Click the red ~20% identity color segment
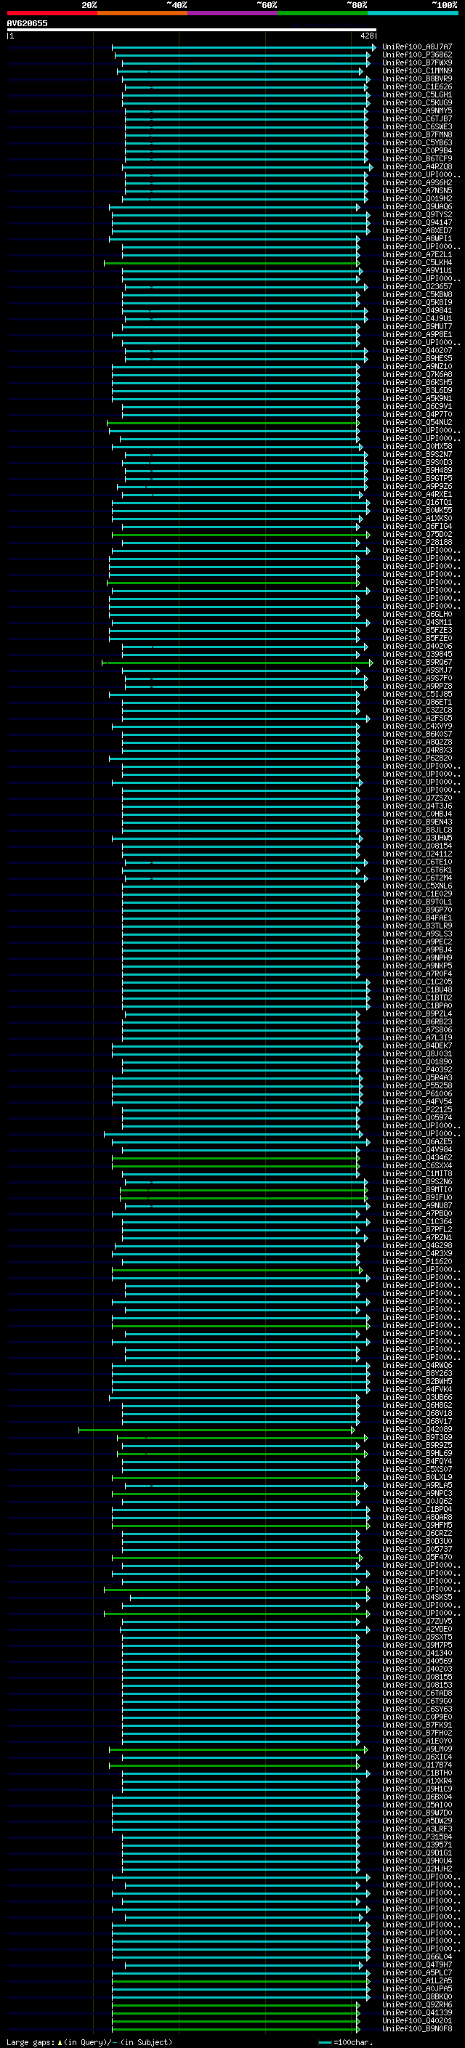The height and width of the screenshot is (2048, 465). [52, 13]
